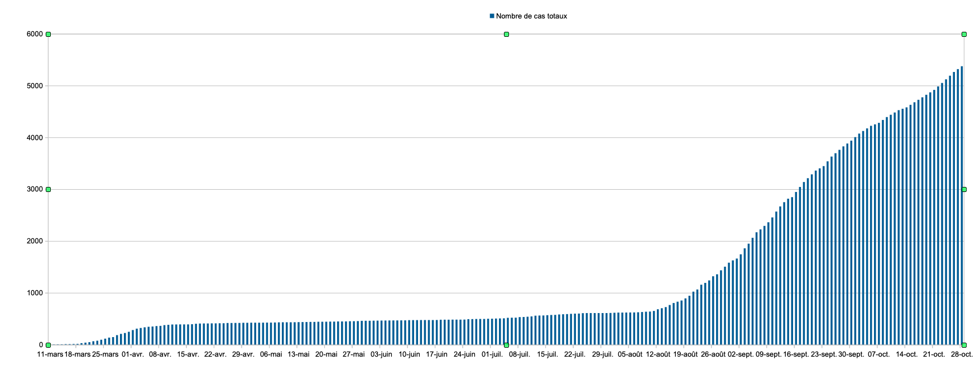
Task: Click the x-axis label 20-mai
Action: [326, 354]
